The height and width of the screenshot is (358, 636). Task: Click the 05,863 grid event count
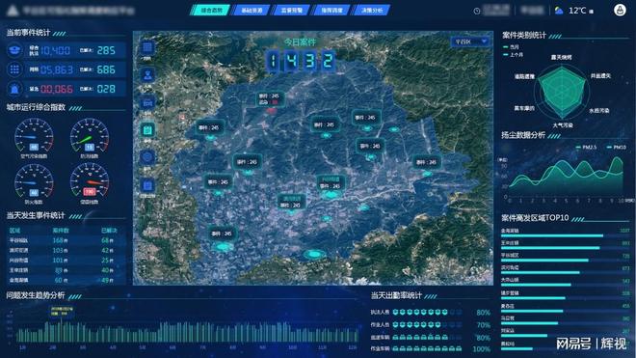pos(57,69)
